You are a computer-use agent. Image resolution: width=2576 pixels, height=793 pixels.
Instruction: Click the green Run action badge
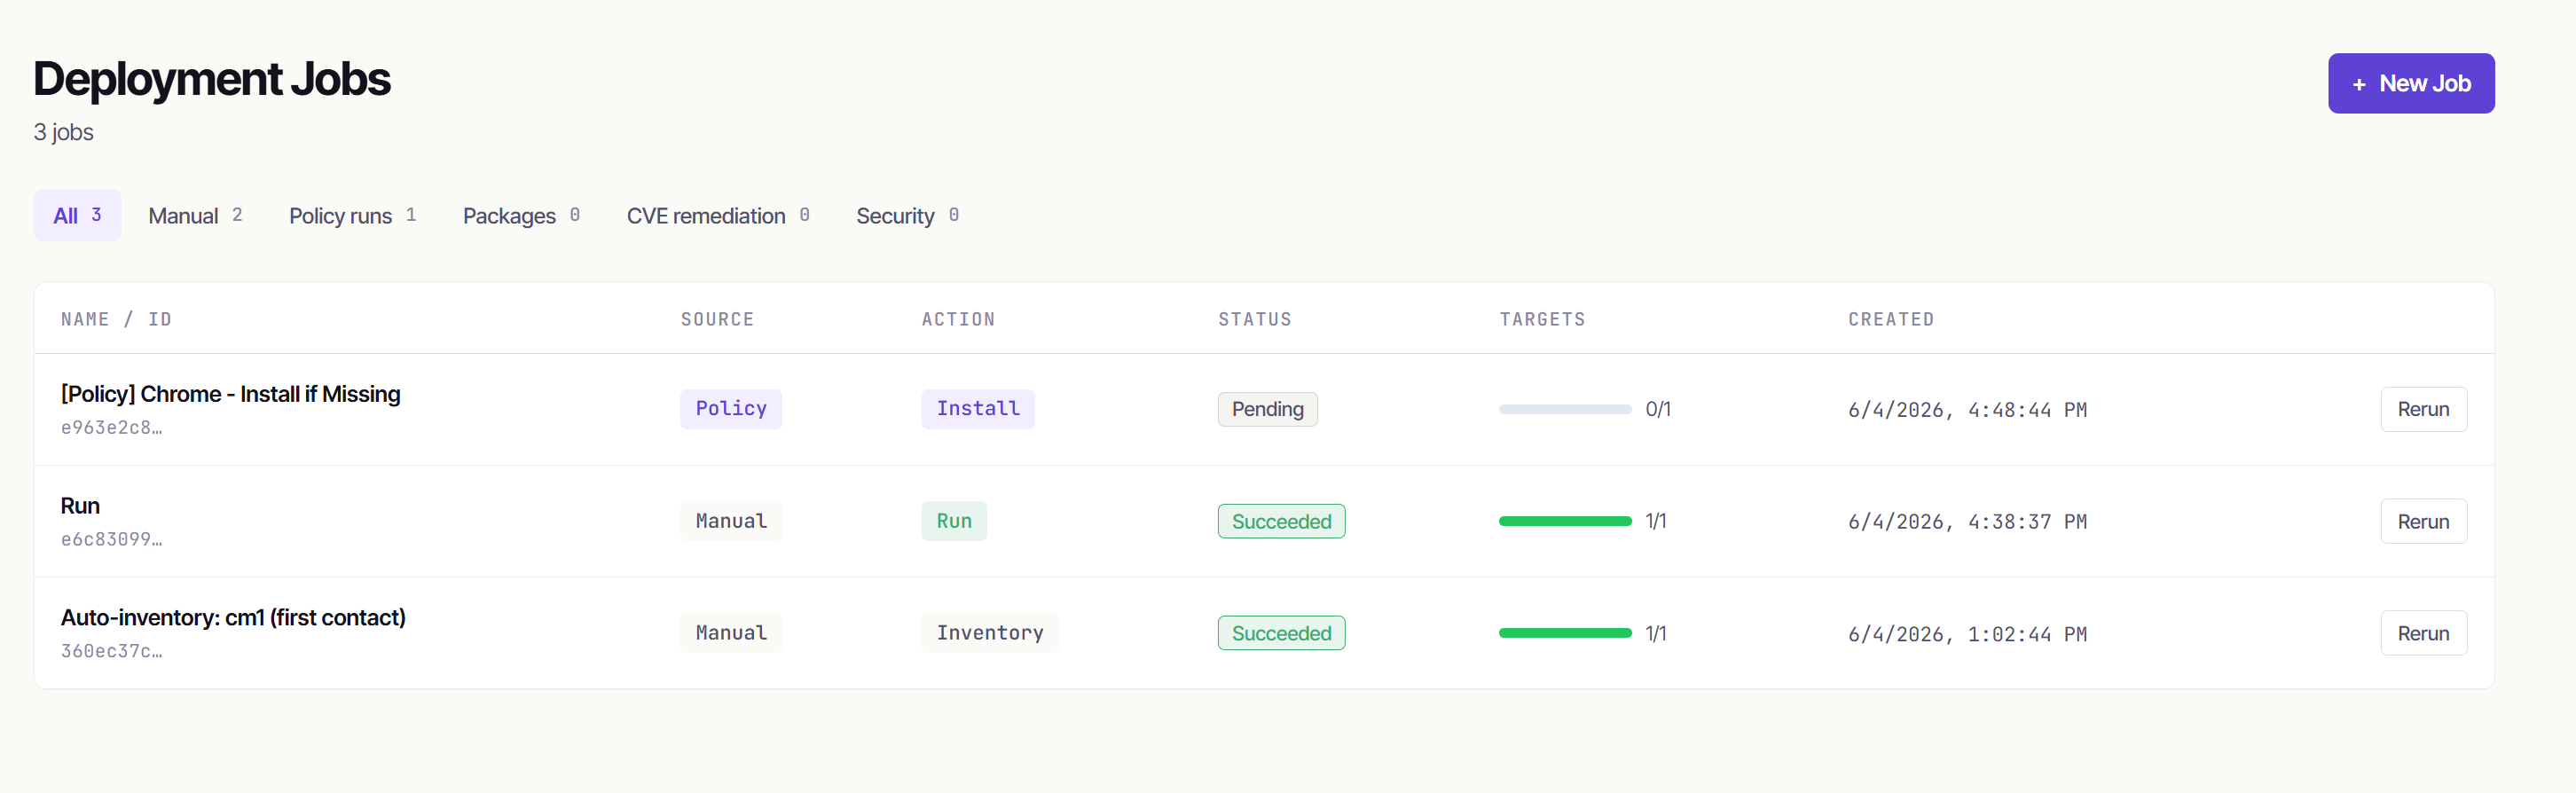pyautogui.click(x=953, y=521)
